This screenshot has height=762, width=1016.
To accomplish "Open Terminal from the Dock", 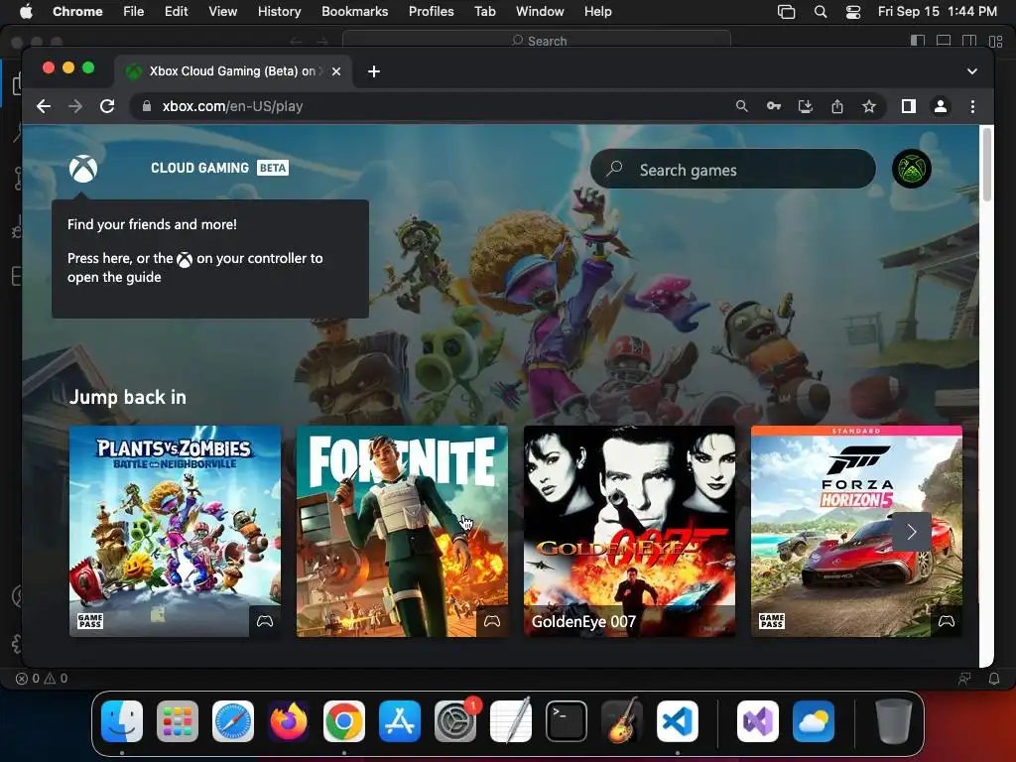I will click(567, 721).
